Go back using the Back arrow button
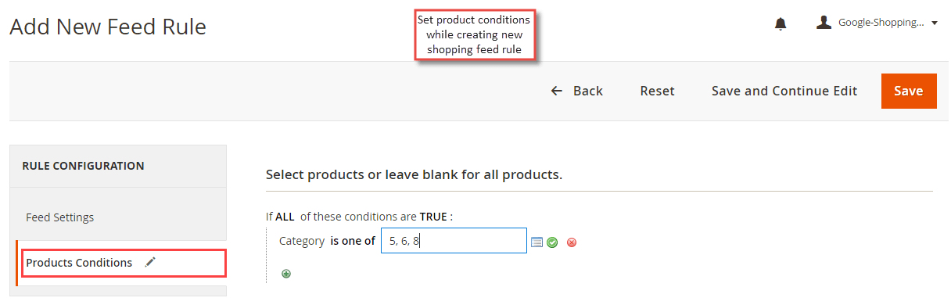Image resolution: width=951 pixels, height=305 pixels. click(577, 91)
